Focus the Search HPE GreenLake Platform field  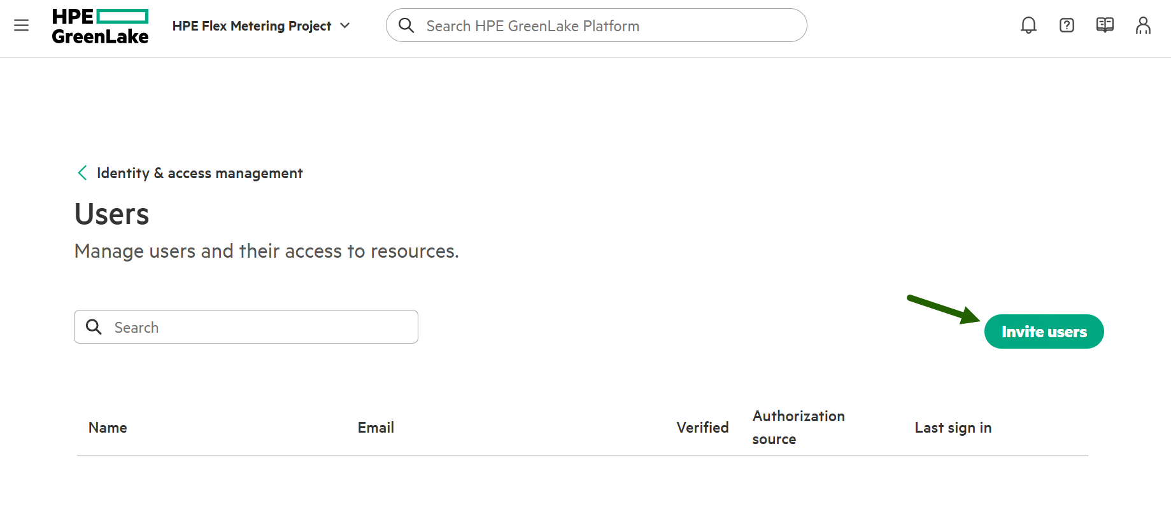click(x=597, y=25)
